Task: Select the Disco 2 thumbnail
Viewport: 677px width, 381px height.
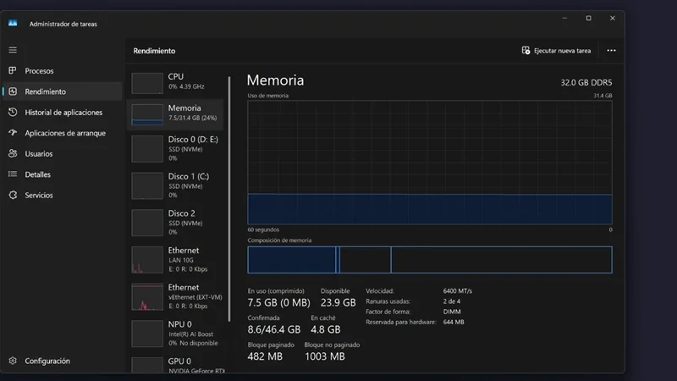Action: [147, 223]
